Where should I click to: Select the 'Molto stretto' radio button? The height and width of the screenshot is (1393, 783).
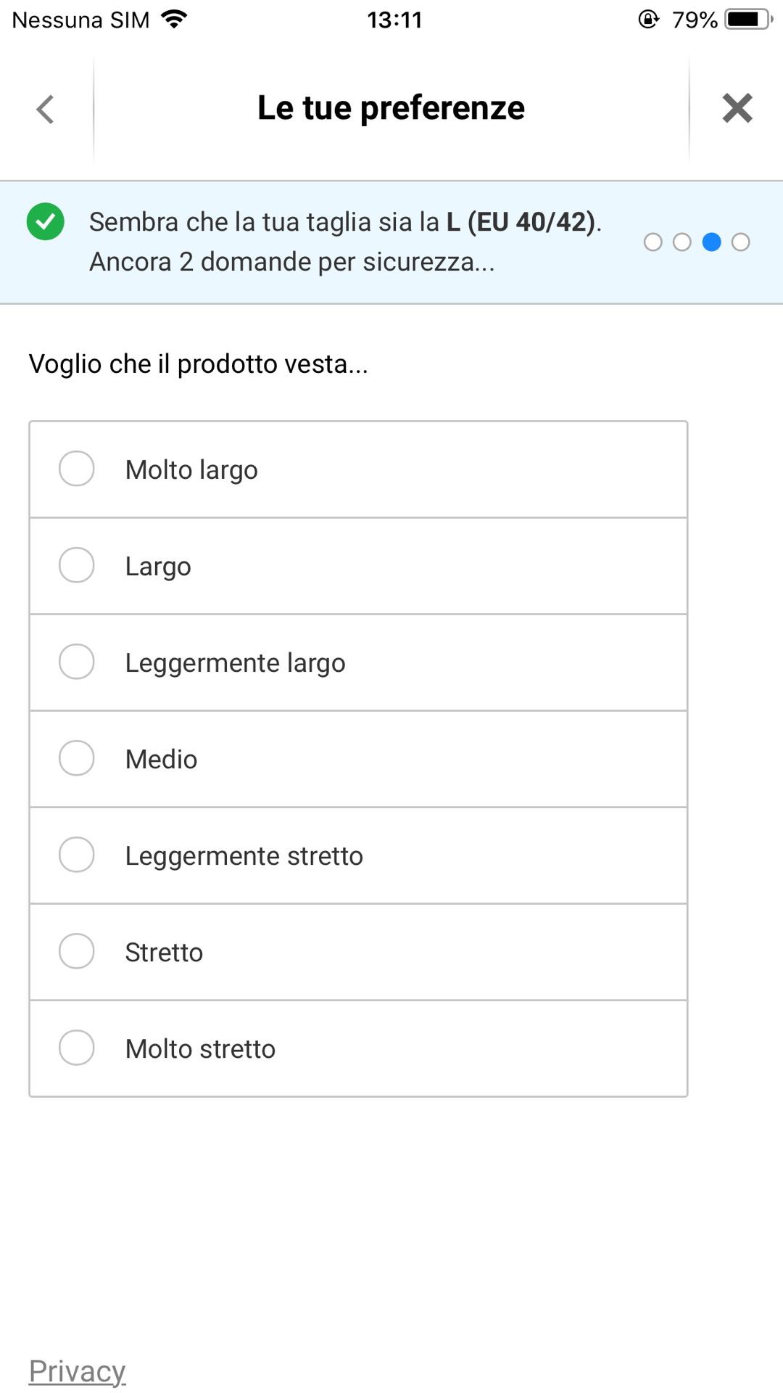click(x=77, y=1048)
